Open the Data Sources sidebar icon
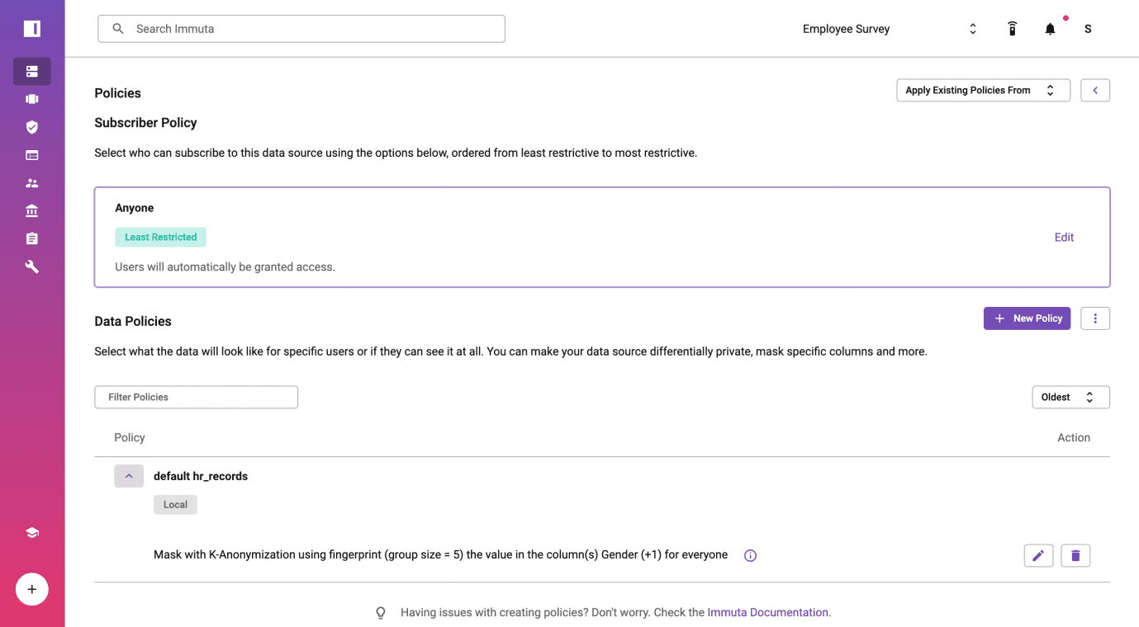The image size is (1139, 627). tap(32, 72)
